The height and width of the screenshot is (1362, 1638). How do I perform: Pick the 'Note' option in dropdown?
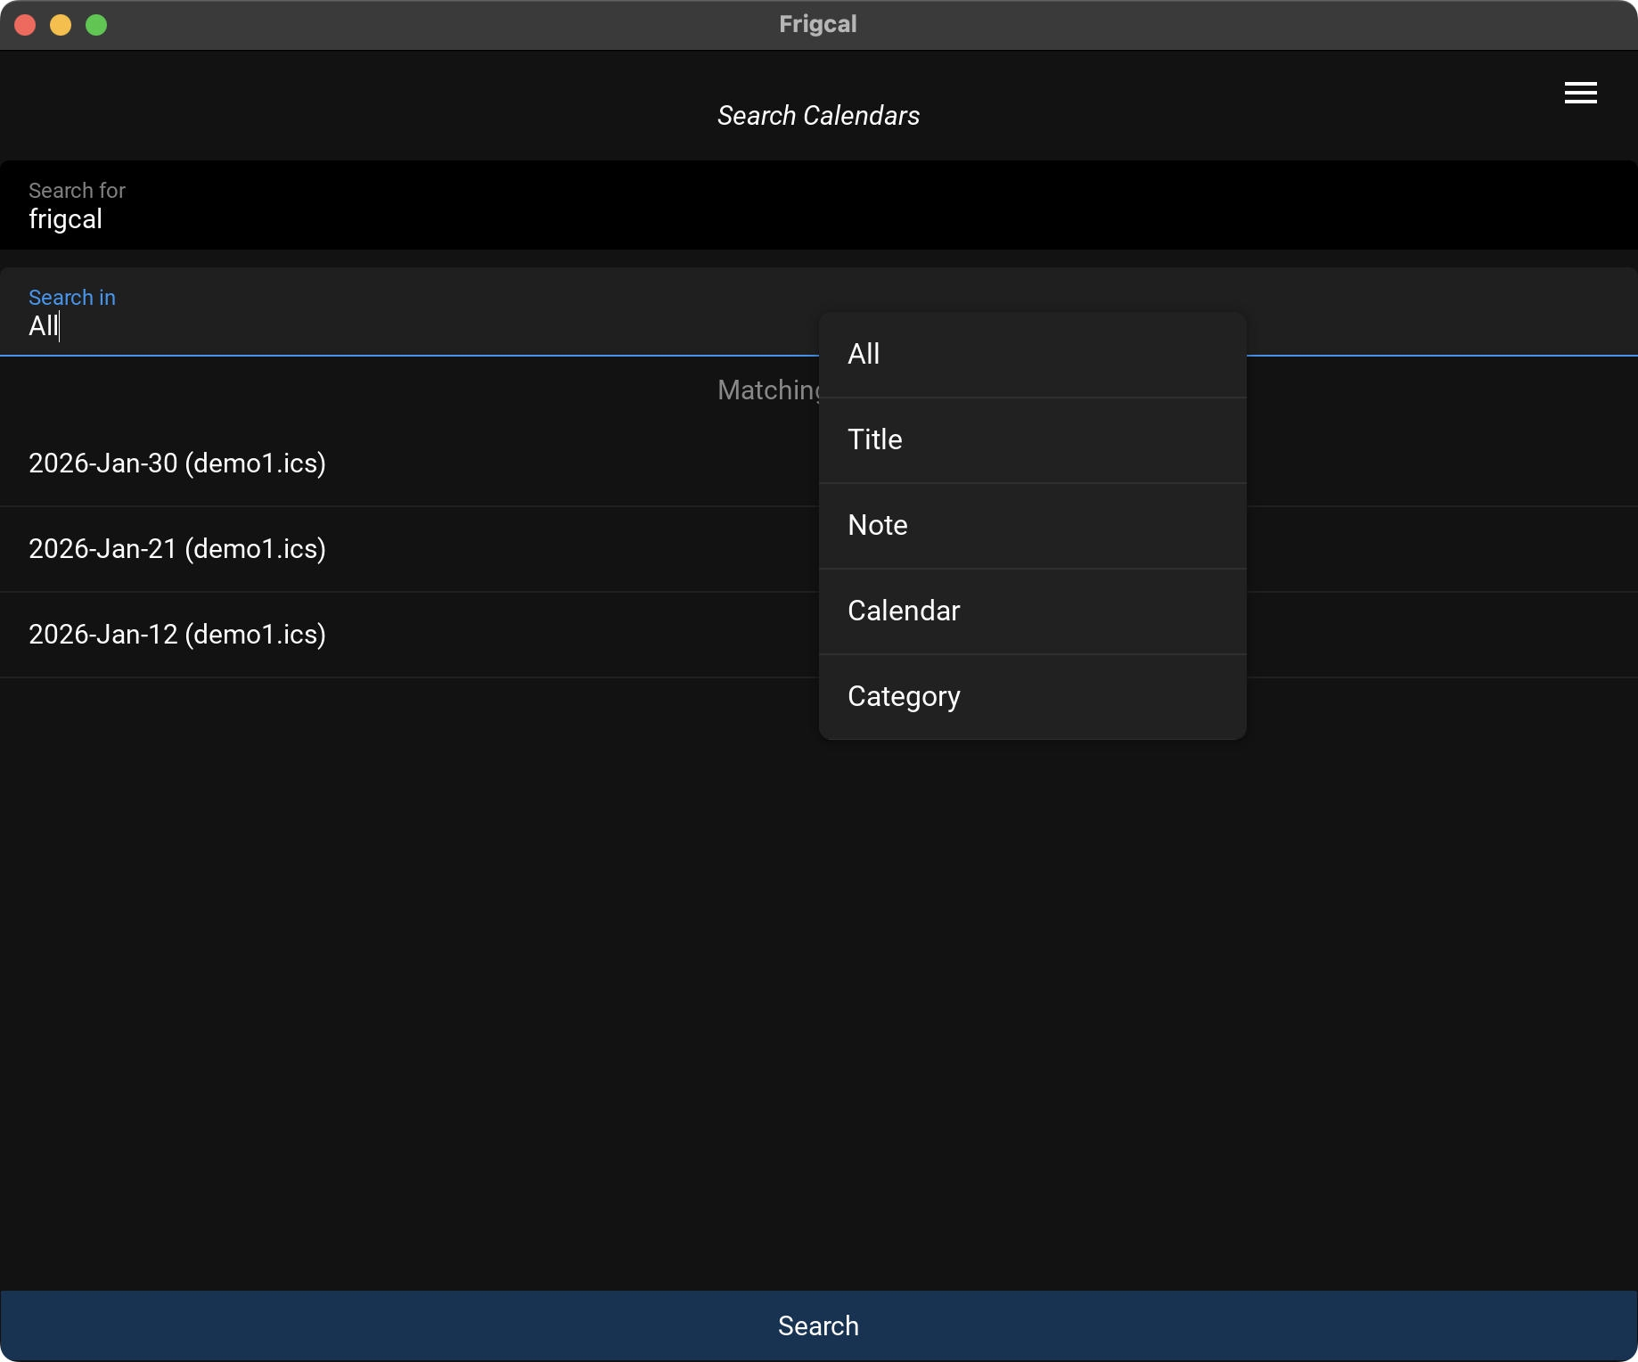pyautogui.click(x=1032, y=525)
